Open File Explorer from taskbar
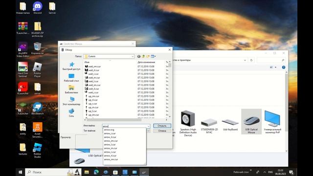 87,172
